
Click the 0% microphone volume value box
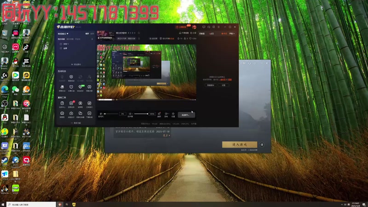point(122,114)
